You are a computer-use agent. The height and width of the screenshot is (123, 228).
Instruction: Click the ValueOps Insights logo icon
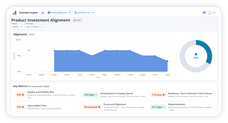click(x=15, y=12)
